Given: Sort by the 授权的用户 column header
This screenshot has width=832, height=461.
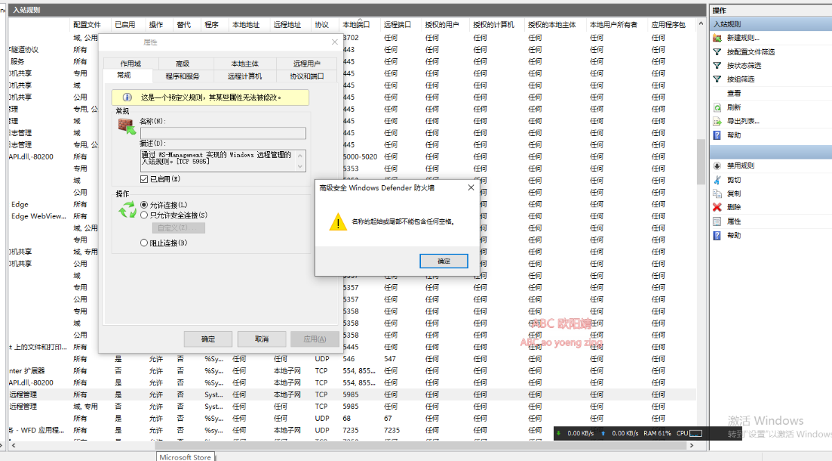Looking at the screenshot, I should coord(445,24).
